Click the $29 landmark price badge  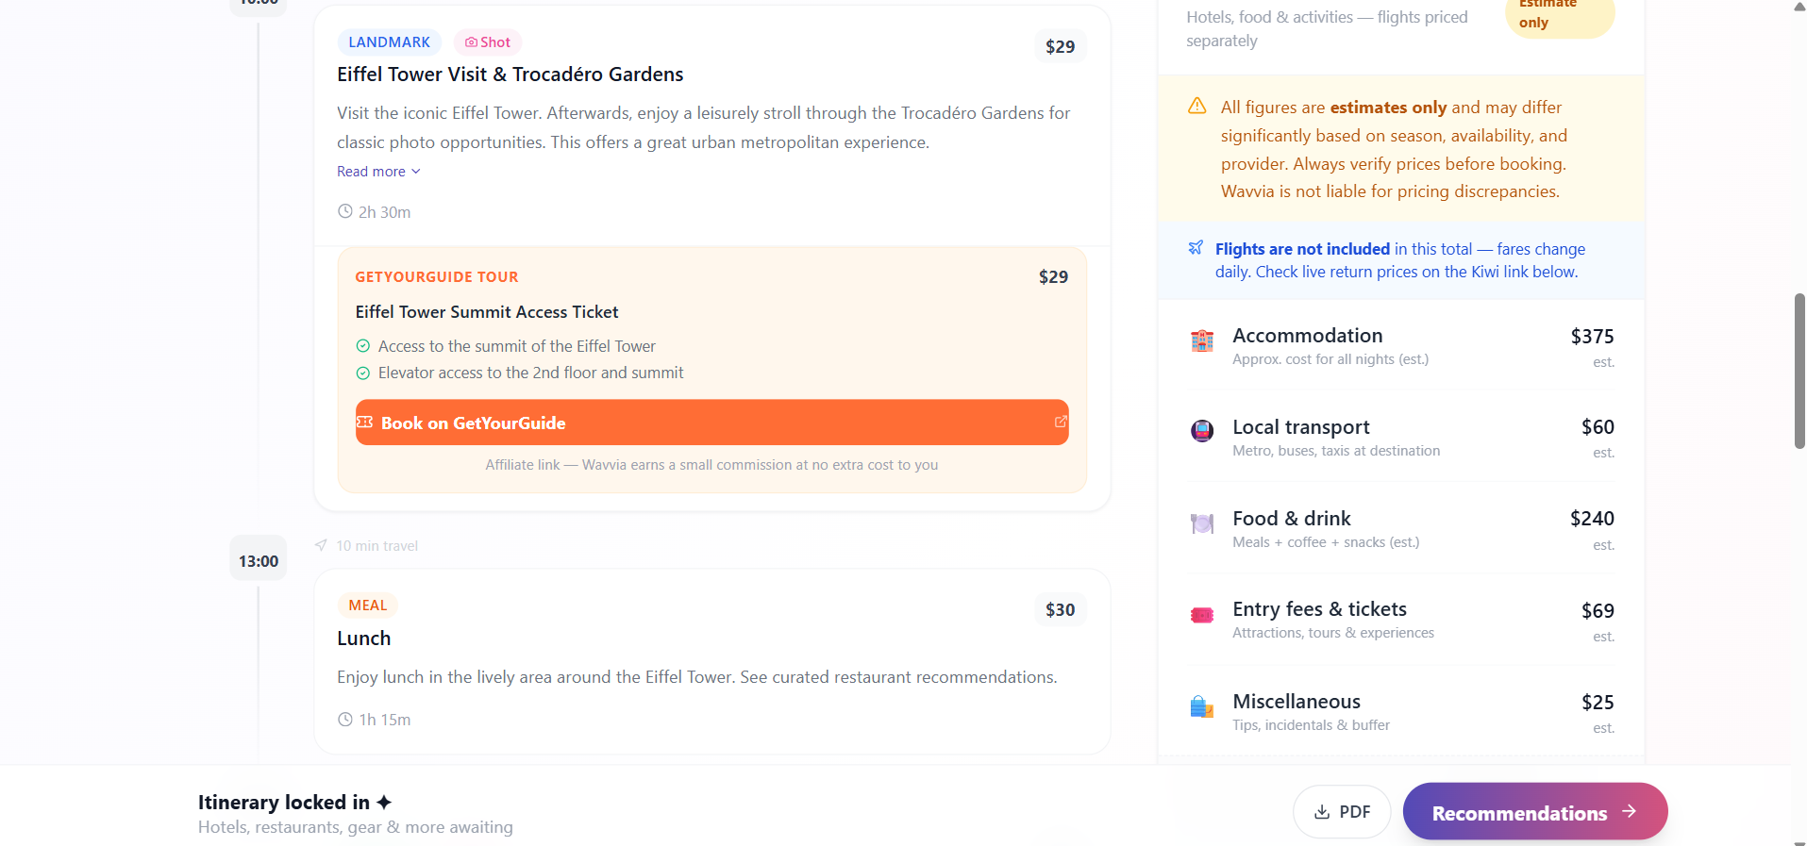[x=1060, y=46]
